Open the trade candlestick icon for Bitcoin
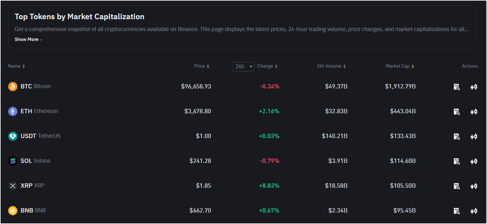The image size is (487, 224). 474,87
